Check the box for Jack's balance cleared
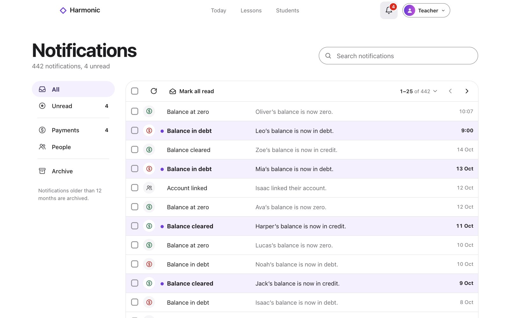Screen dimensions: 510x318 point(135,283)
